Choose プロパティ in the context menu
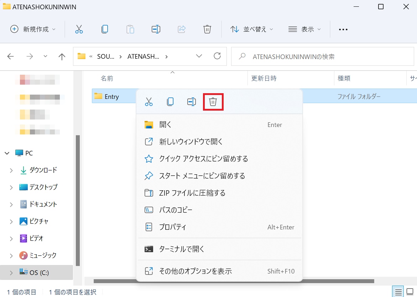Viewport: 417px width, 297px height. [x=219, y=227]
